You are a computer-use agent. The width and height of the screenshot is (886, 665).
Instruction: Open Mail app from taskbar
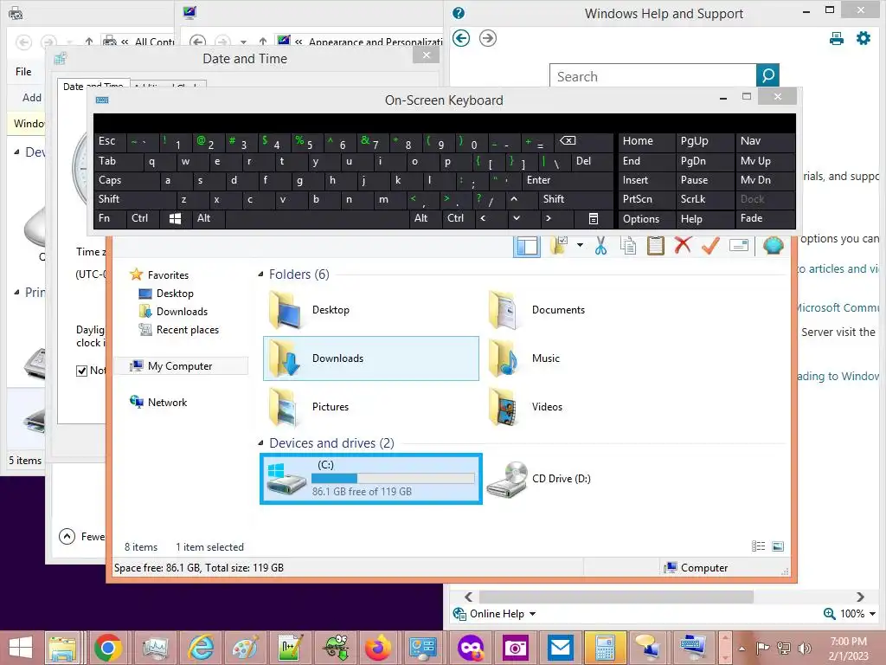click(560, 648)
